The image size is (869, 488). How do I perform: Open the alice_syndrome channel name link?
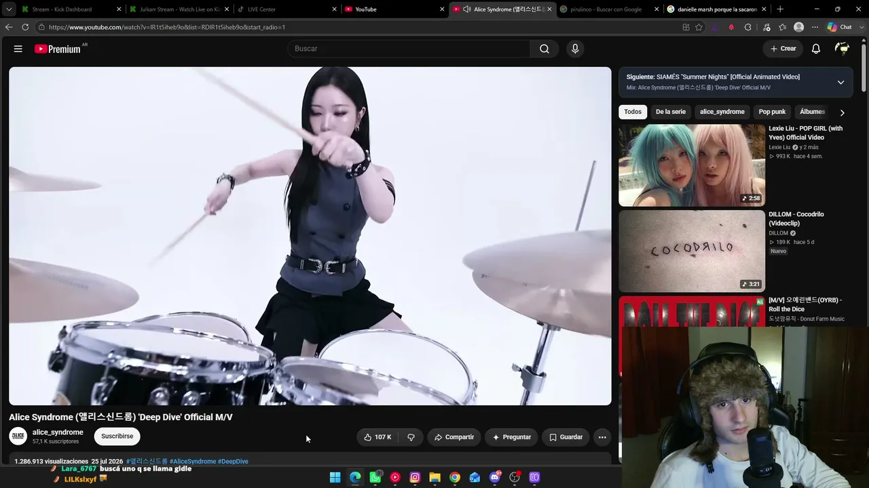[58, 432]
